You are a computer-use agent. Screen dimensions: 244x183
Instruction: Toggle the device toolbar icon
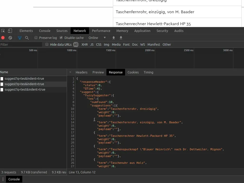point(10,31)
